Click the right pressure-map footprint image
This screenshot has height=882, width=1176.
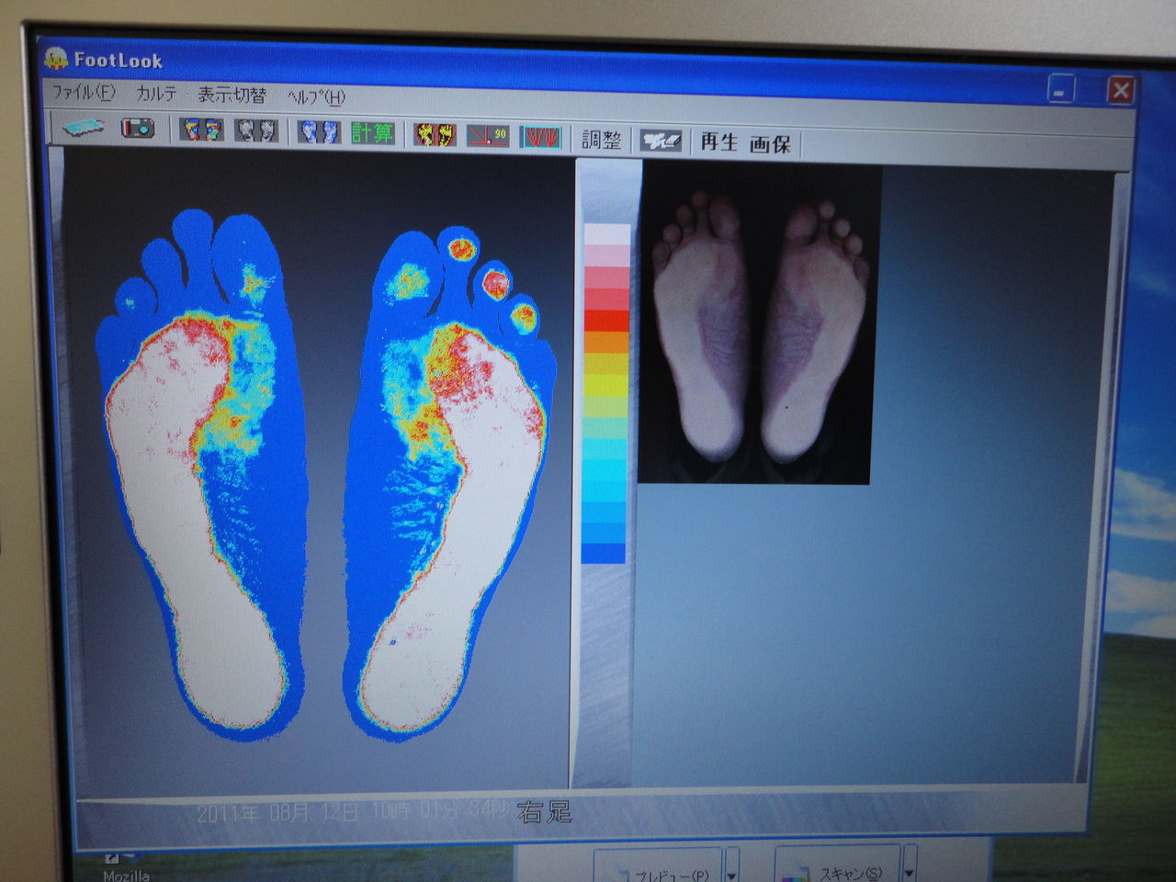(448, 485)
